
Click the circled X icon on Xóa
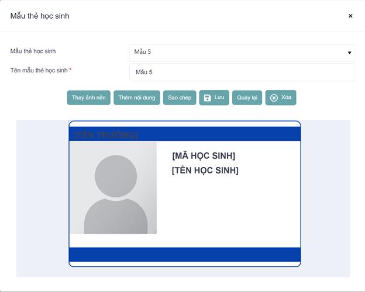(x=274, y=98)
